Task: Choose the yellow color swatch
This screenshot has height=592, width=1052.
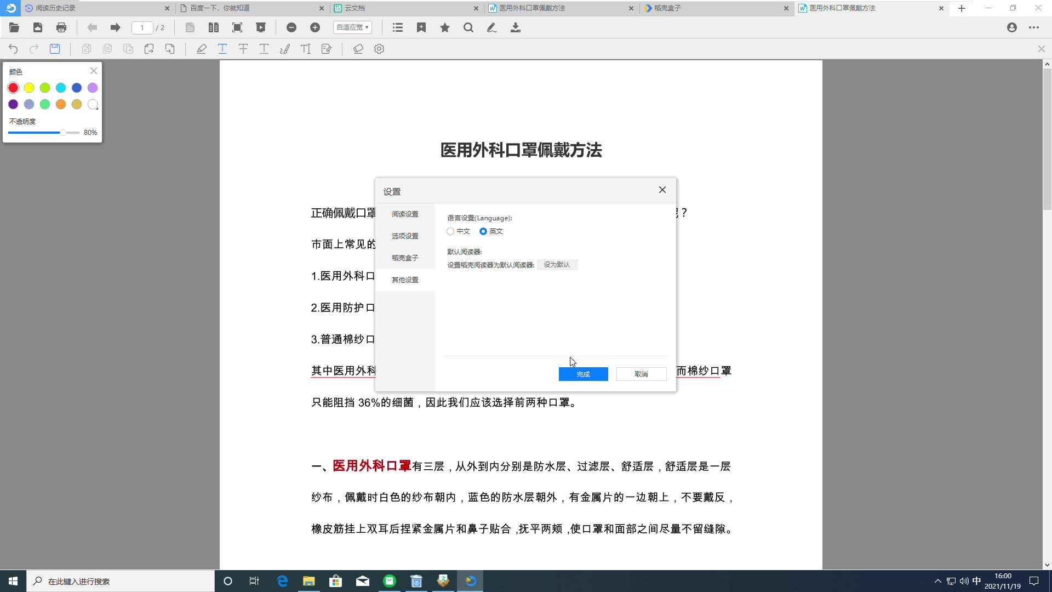Action: point(29,88)
